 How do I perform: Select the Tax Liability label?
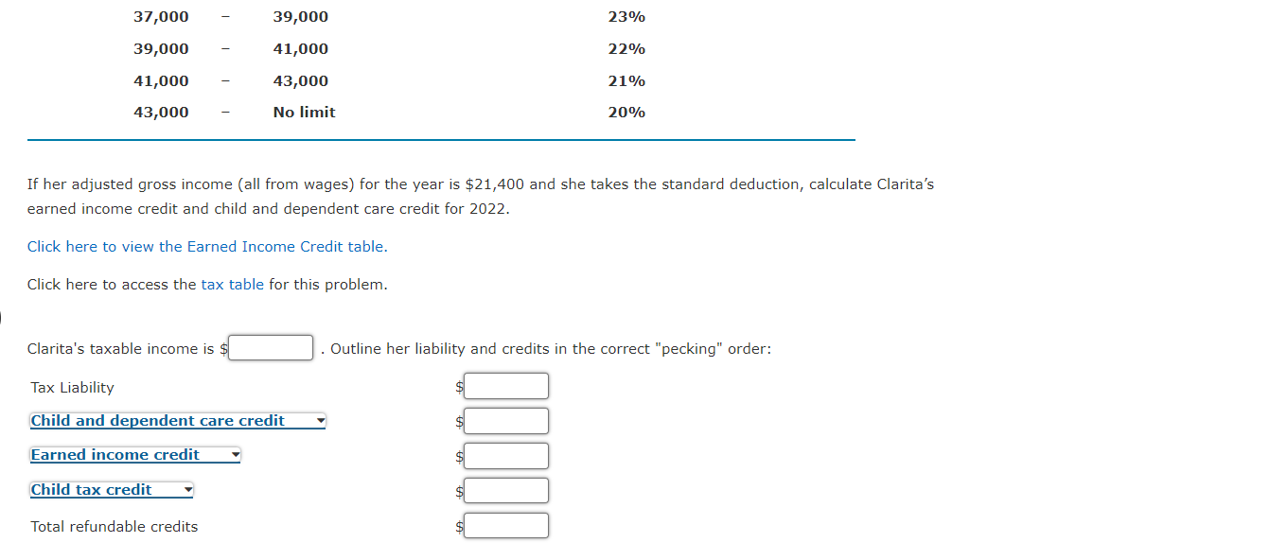click(72, 387)
